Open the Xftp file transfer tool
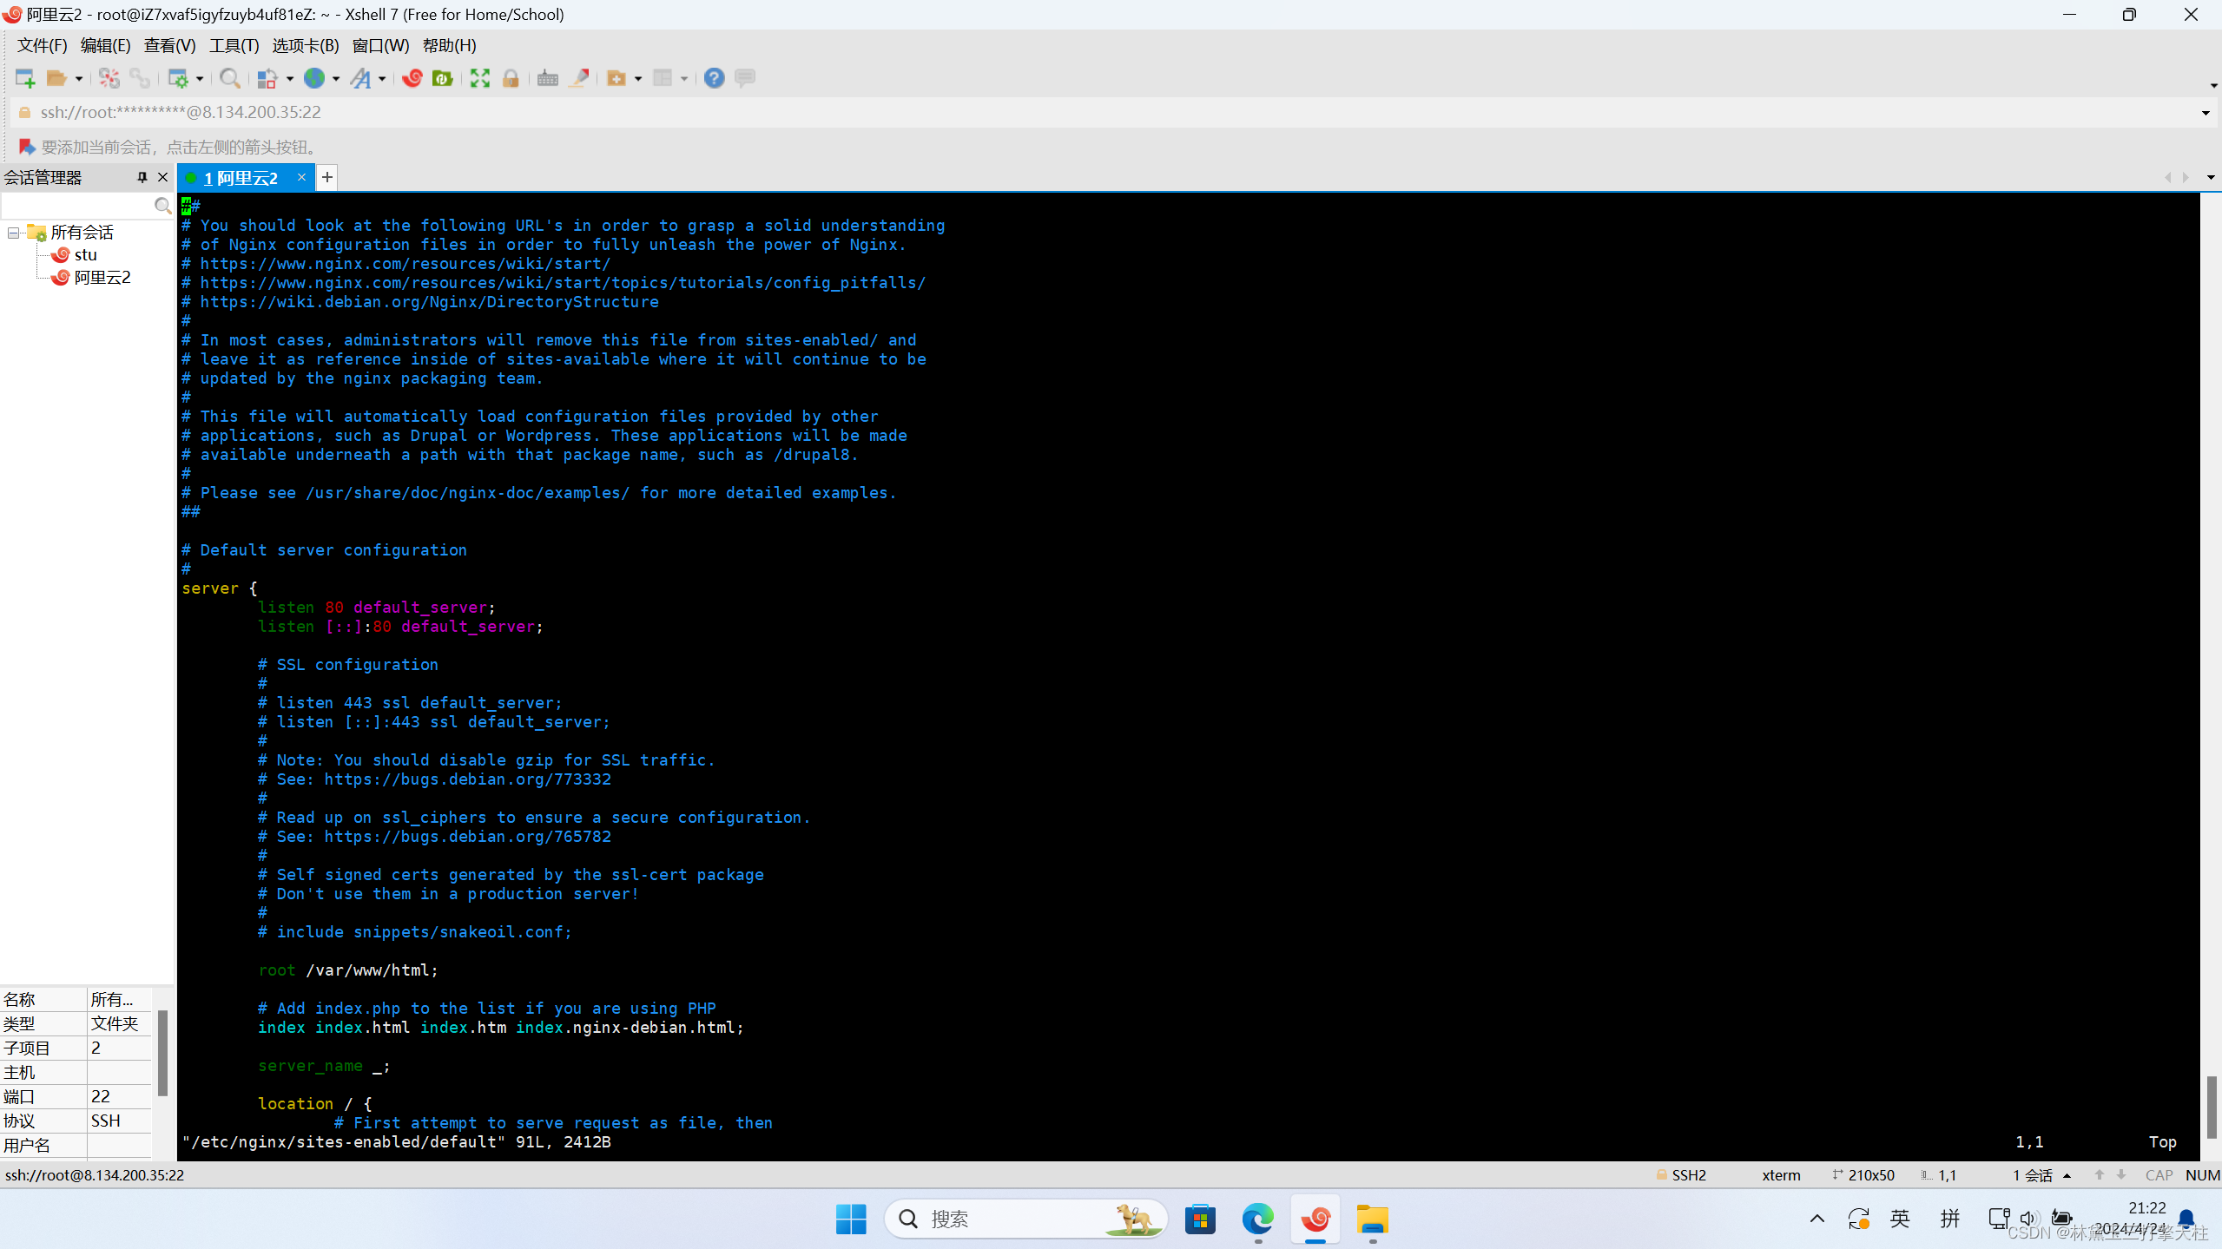The width and height of the screenshot is (2222, 1249). click(442, 78)
